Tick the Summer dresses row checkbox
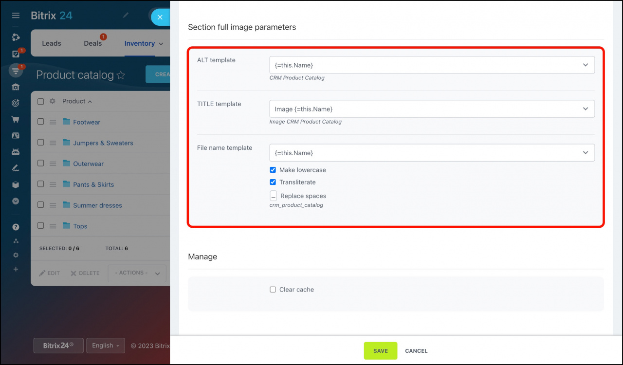Screen dimensions: 623x365 41,205
